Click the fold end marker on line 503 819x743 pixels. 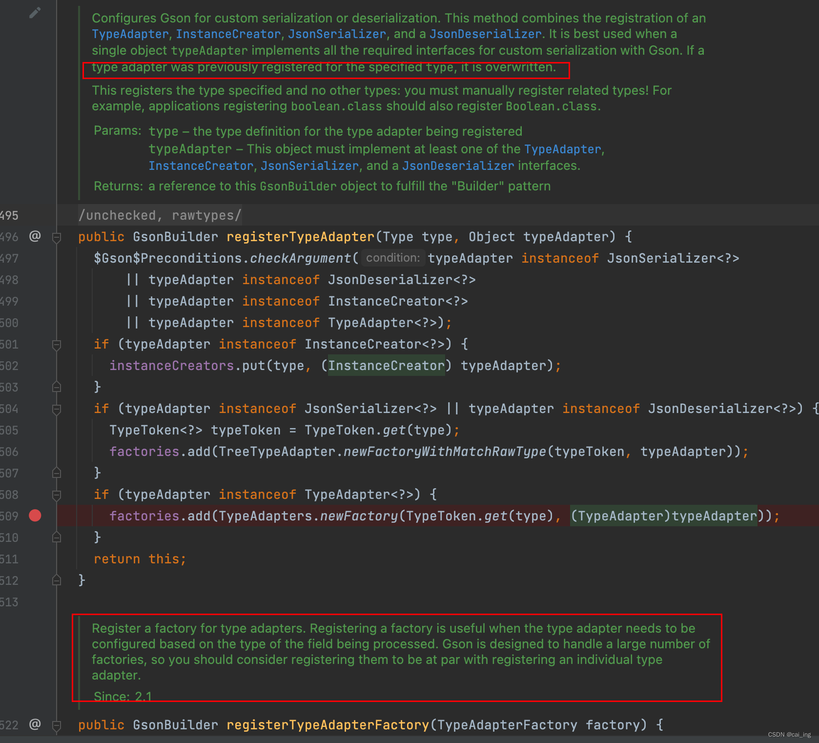57,387
